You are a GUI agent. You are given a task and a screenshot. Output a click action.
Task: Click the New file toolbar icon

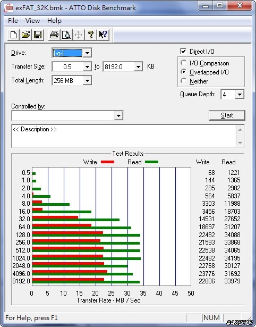point(13,35)
